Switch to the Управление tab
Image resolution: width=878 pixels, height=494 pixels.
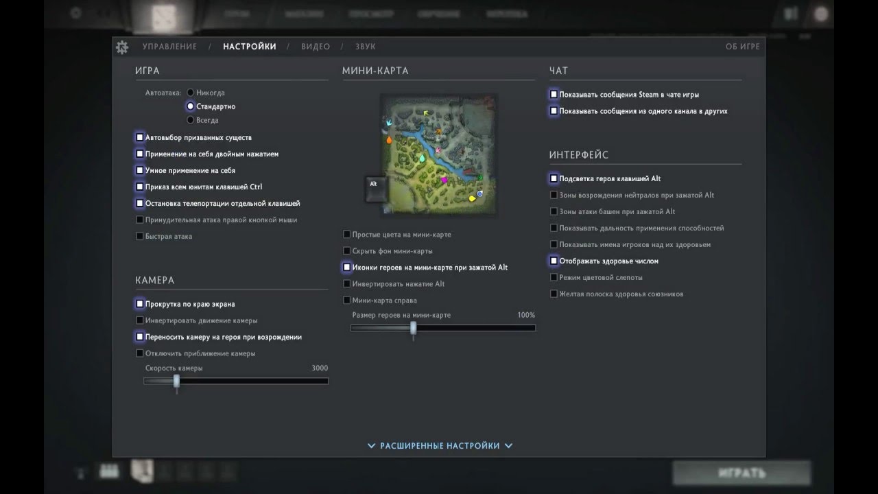click(x=169, y=47)
